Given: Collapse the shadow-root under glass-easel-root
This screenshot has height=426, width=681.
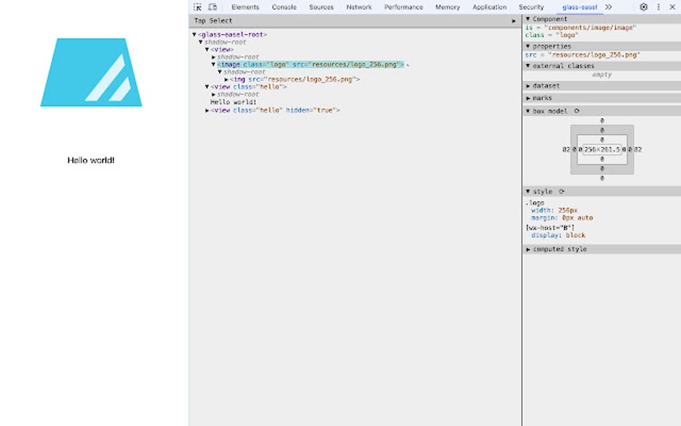Looking at the screenshot, I should [201, 41].
